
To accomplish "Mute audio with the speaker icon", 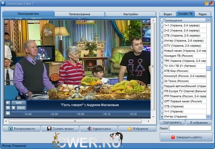I will (8, 103).
